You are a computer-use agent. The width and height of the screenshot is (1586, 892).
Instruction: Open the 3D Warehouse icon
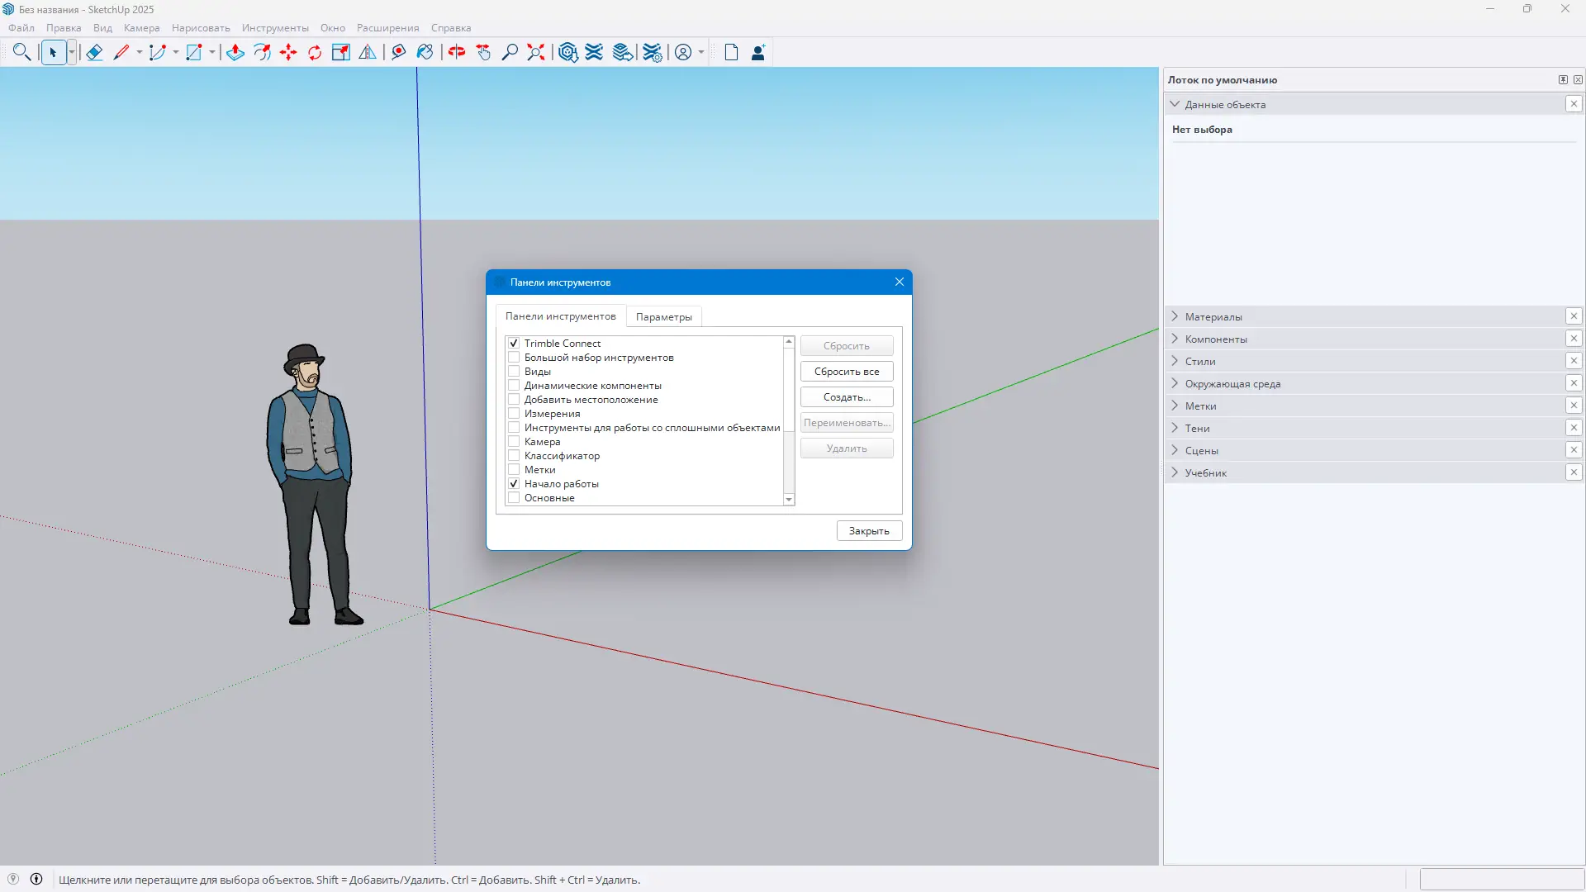567,53
